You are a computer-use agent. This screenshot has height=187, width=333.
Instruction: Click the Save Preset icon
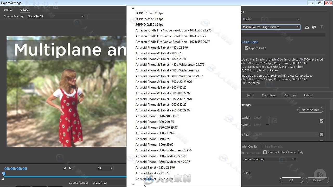pos(307,27)
